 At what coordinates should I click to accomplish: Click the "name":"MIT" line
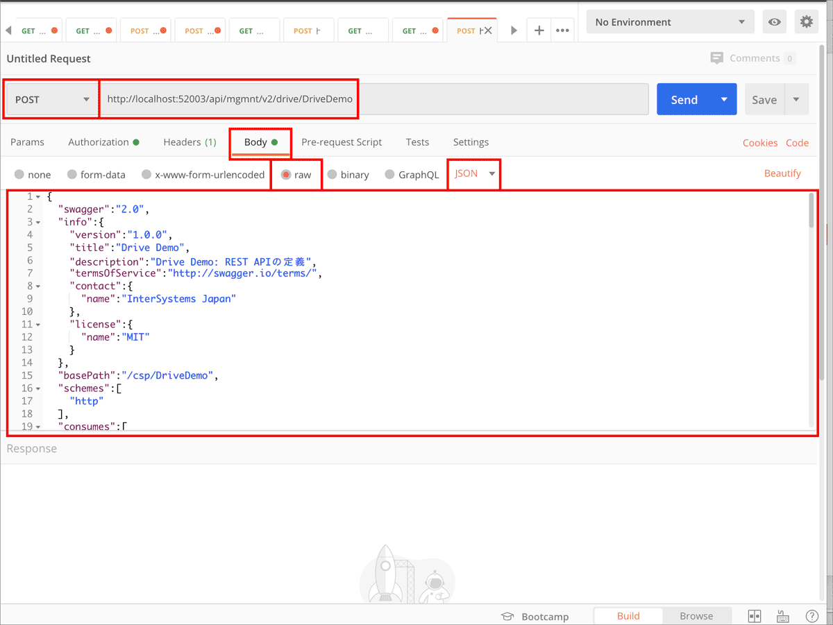tap(115, 336)
